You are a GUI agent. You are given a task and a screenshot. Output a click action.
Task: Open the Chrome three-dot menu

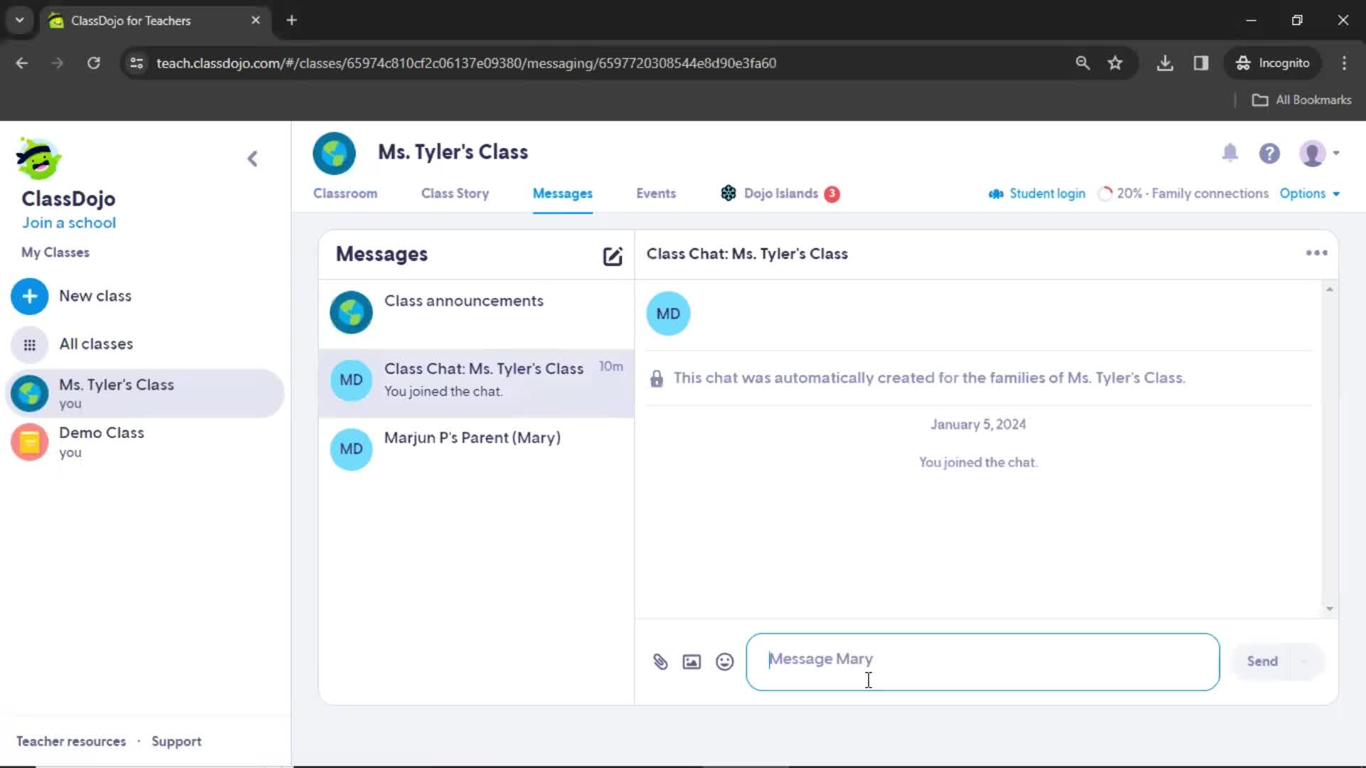point(1344,63)
